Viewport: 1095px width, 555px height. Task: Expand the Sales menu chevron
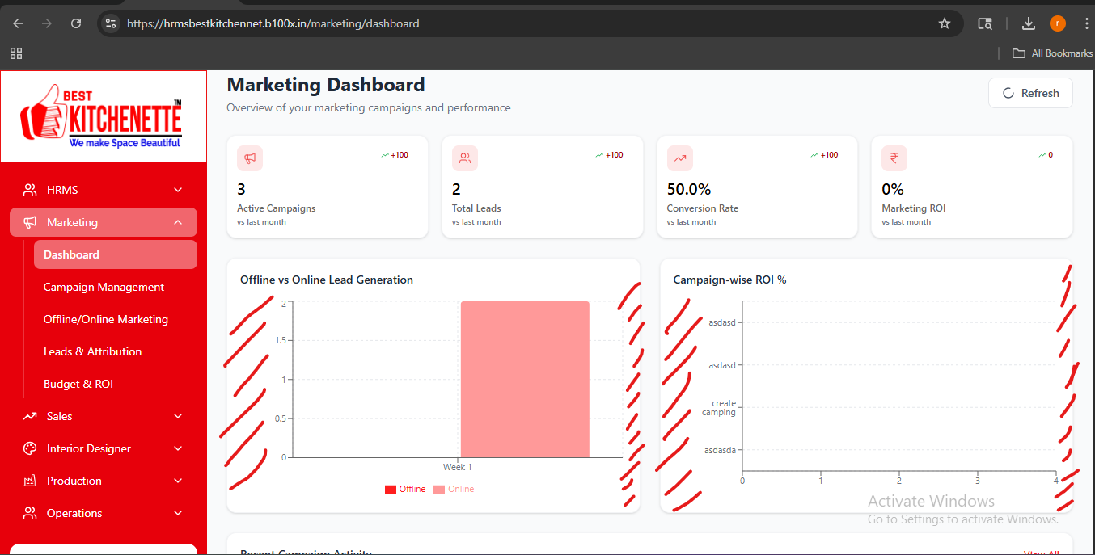click(x=178, y=416)
